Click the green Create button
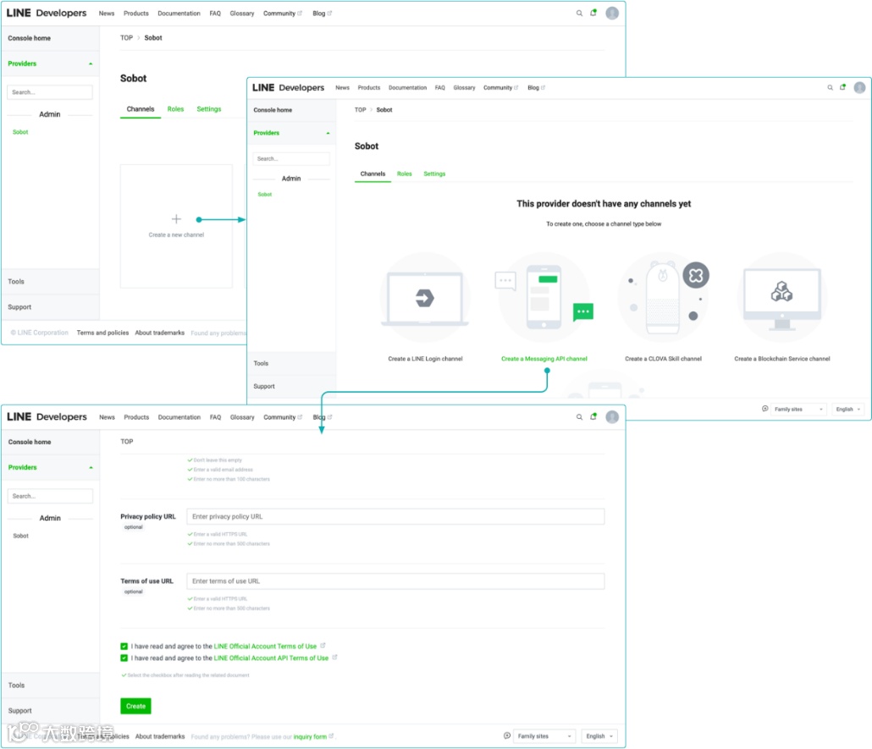Image resolution: width=872 pixels, height=749 pixels. point(135,706)
